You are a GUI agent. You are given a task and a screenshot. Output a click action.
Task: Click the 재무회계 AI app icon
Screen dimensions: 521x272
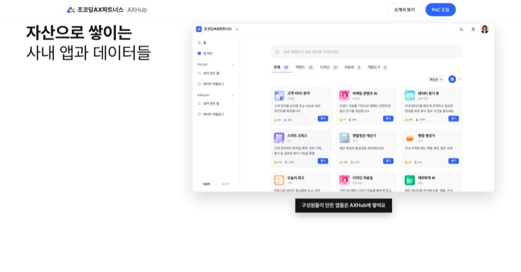410,180
